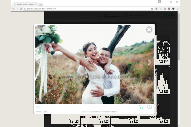Download the current photo
191x127 pixels.
click(38, 107)
